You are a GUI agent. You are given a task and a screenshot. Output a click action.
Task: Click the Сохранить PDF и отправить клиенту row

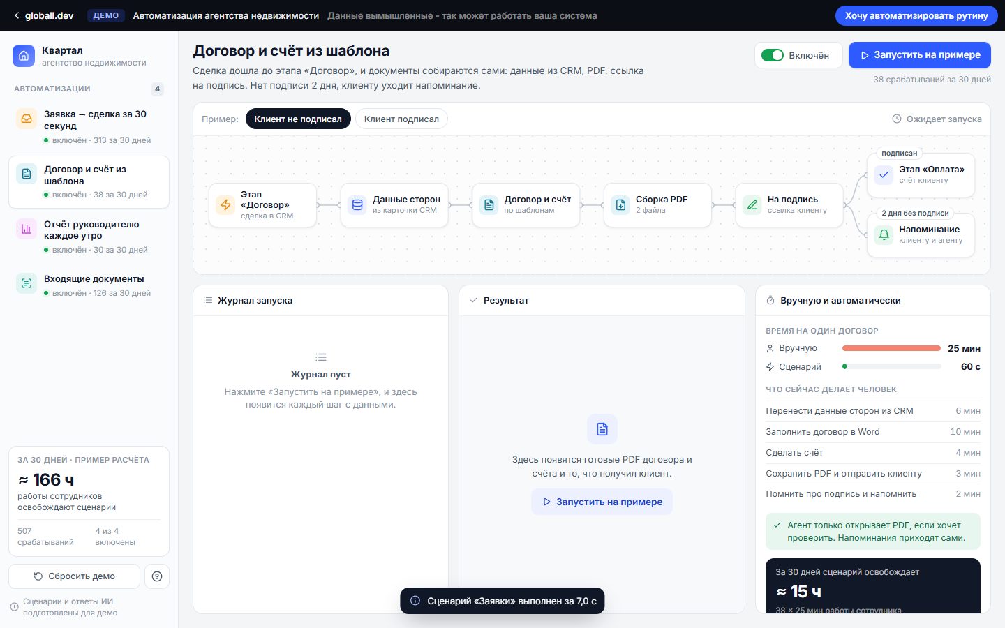(x=873, y=474)
